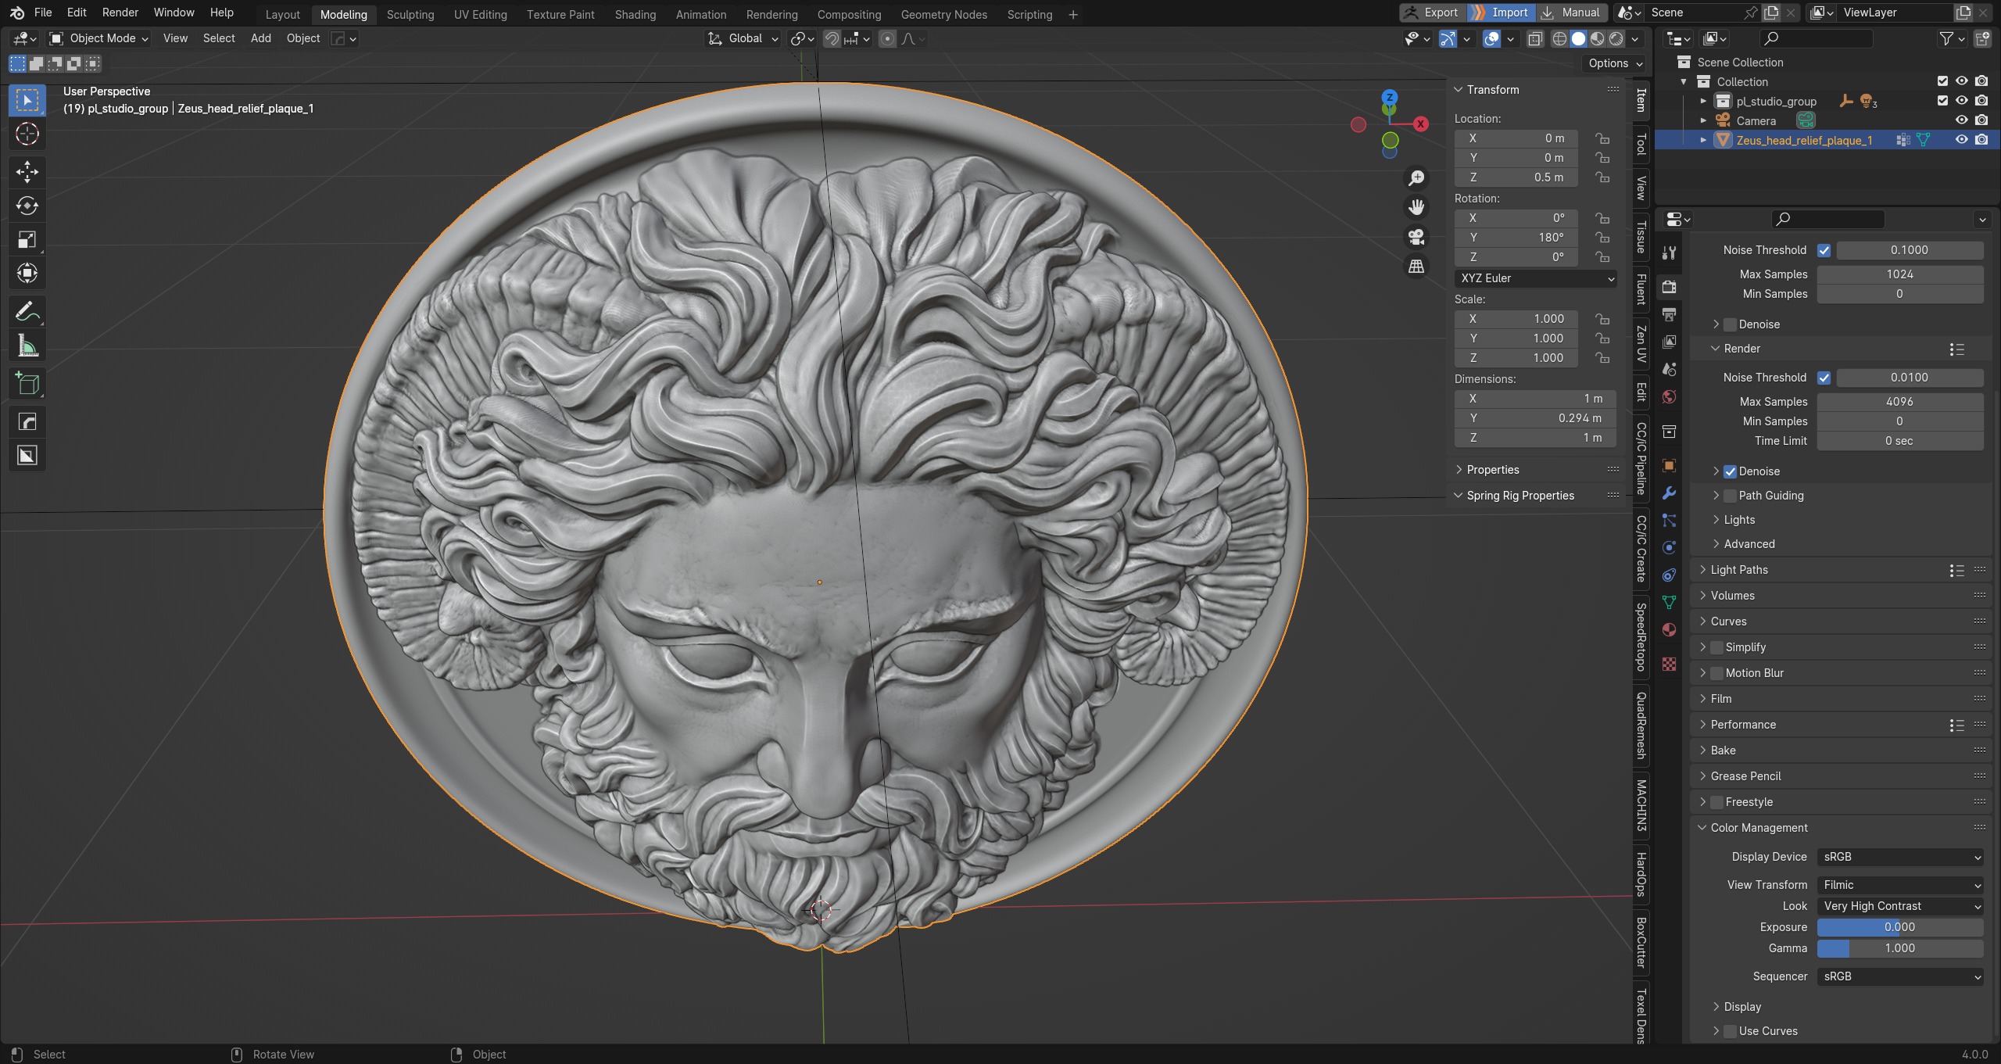Select the Rotate tool
Viewport: 2001px width, 1064px height.
(27, 206)
